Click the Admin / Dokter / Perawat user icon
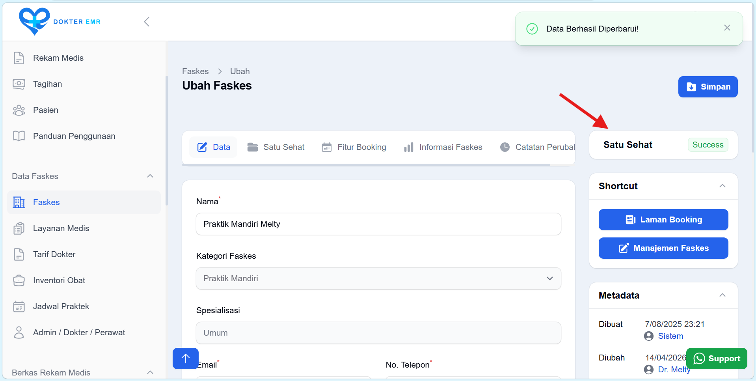Screen dimensions: 756x381 [19, 332]
